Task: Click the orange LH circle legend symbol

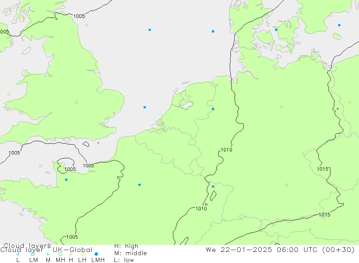Action: click(83, 254)
